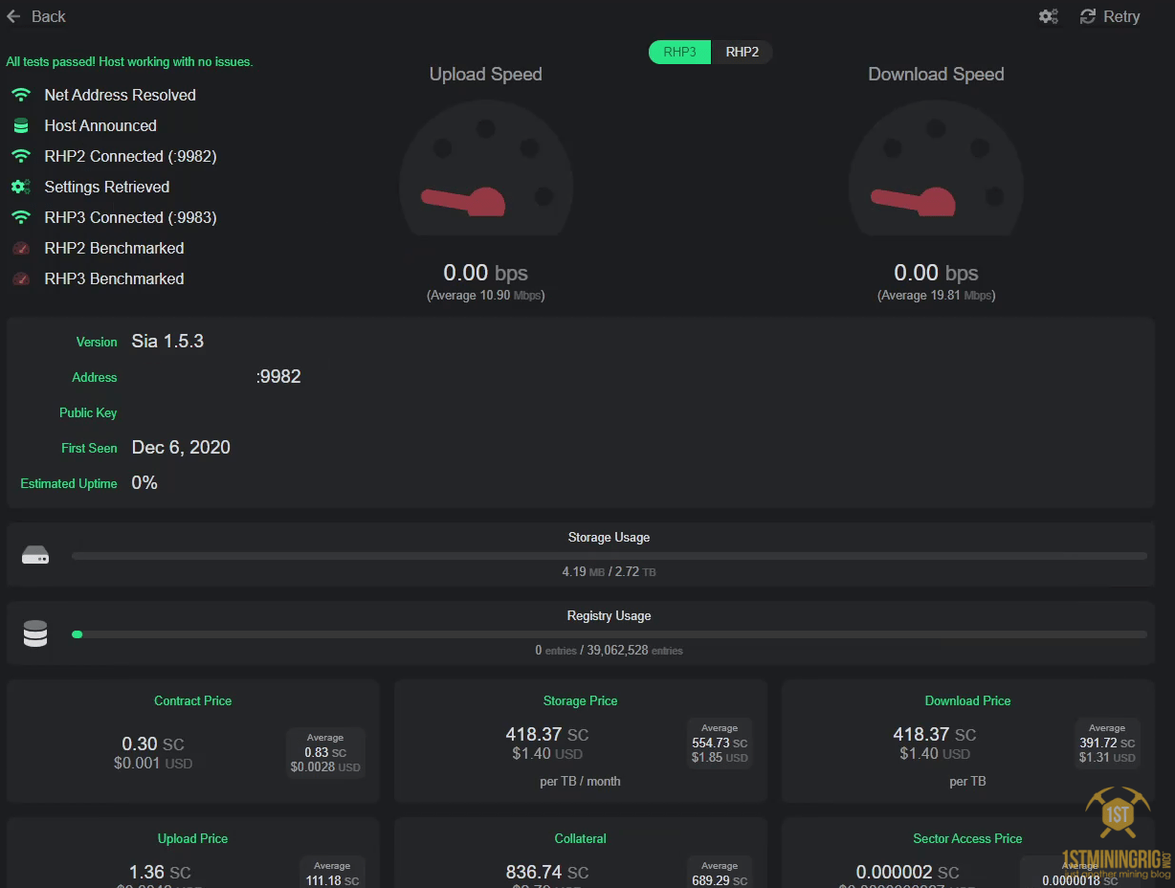Select the 'RHP3 Benchmarked' text
Image resolution: width=1175 pixels, height=888 pixels.
point(114,278)
